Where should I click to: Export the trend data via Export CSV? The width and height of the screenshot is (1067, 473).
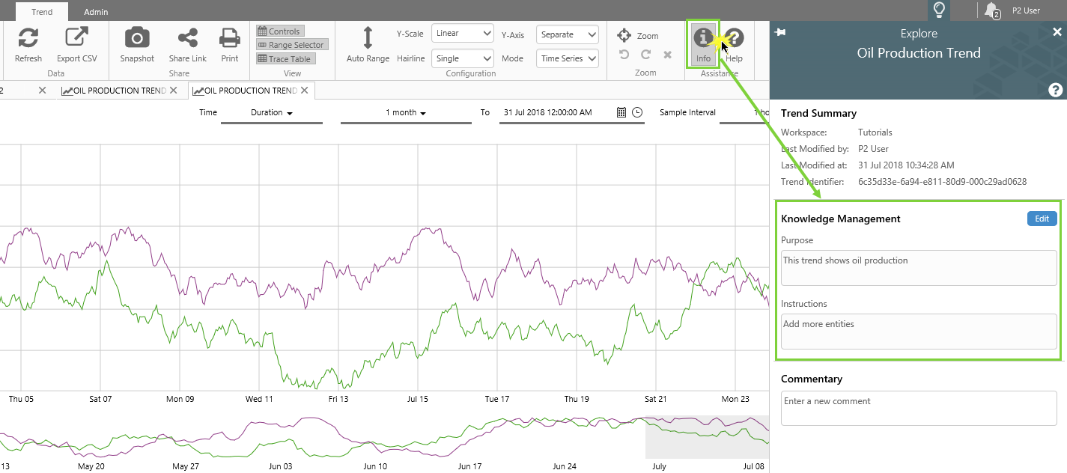click(76, 38)
